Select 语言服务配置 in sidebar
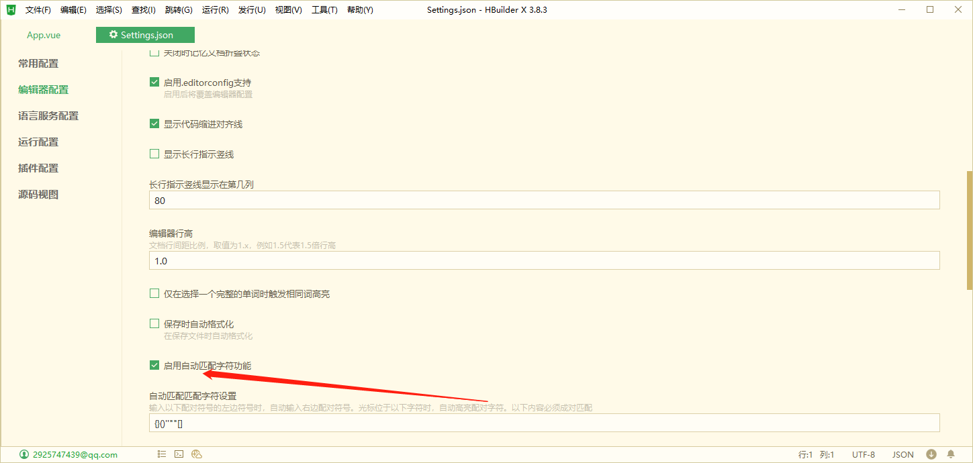The image size is (973, 463). (x=48, y=115)
